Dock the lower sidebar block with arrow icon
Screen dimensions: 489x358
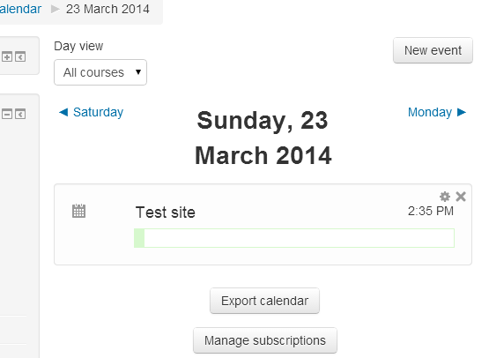(20, 114)
